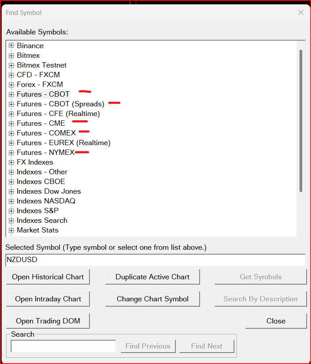
Task: Click Duplicate Active Chart
Action: coord(152,277)
